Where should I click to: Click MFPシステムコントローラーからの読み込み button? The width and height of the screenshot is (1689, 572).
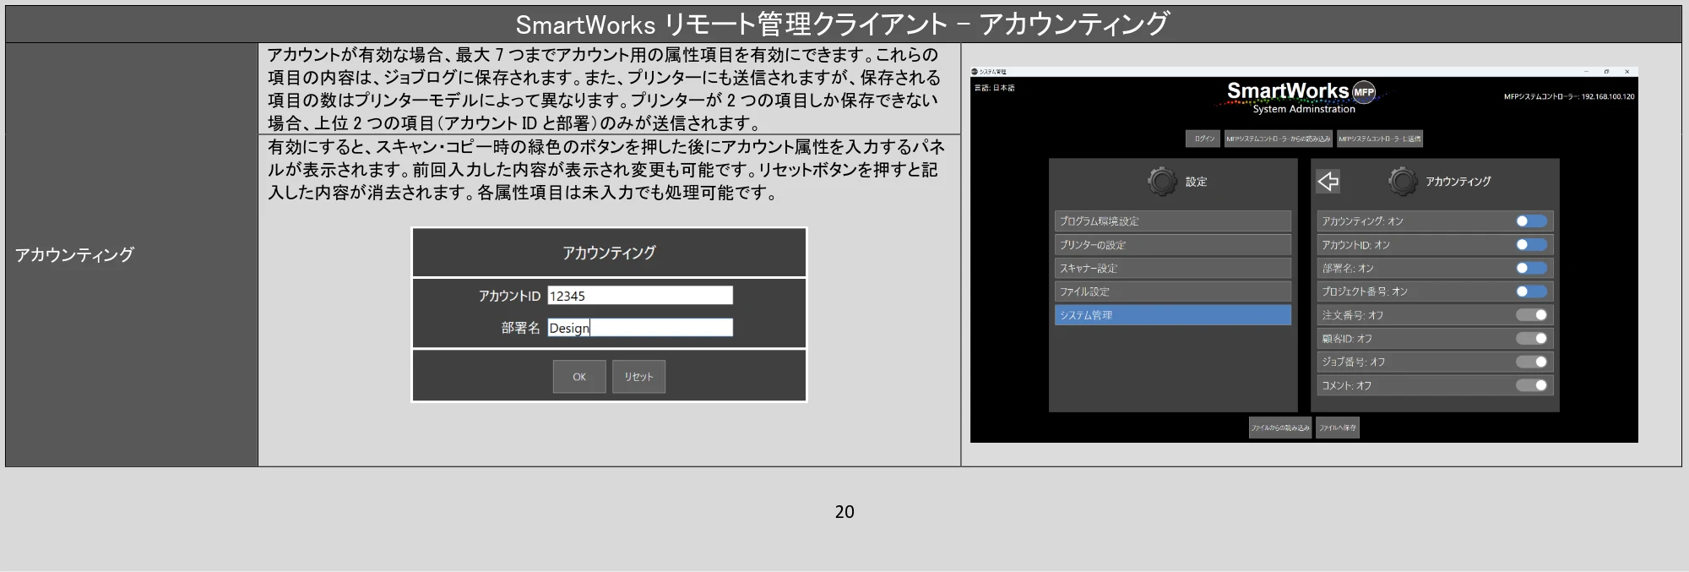[1278, 139]
